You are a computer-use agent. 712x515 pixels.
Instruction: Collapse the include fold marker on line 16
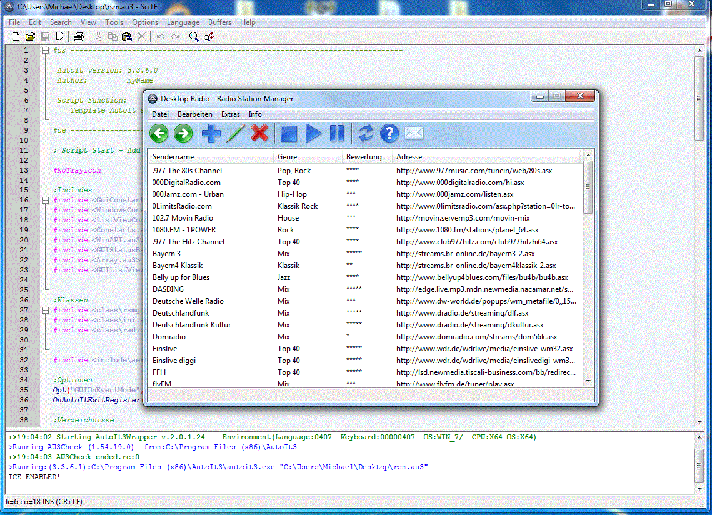[45, 201]
